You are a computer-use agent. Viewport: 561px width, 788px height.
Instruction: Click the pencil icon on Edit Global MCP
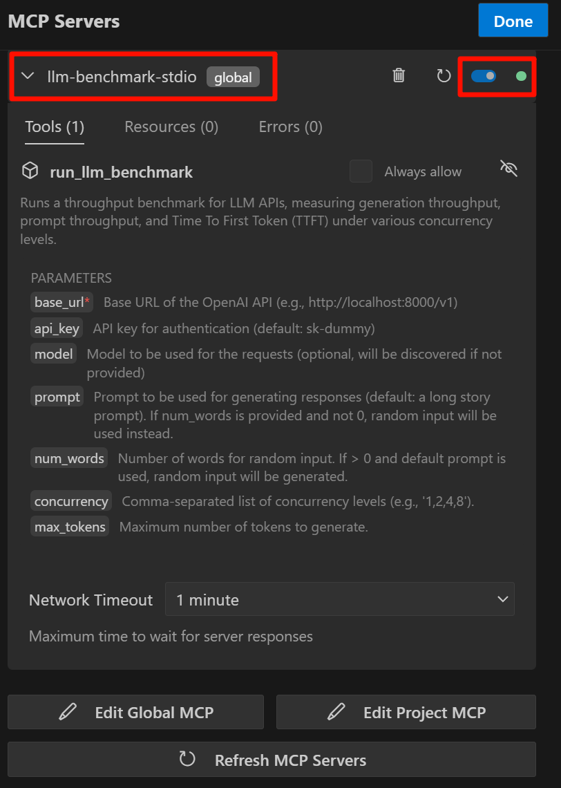pyautogui.click(x=68, y=712)
